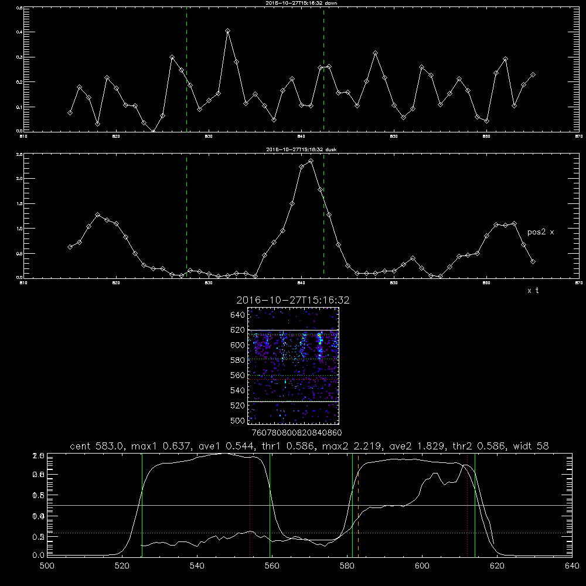Click the first hump peak near 818 in dusk plot

coord(98,215)
